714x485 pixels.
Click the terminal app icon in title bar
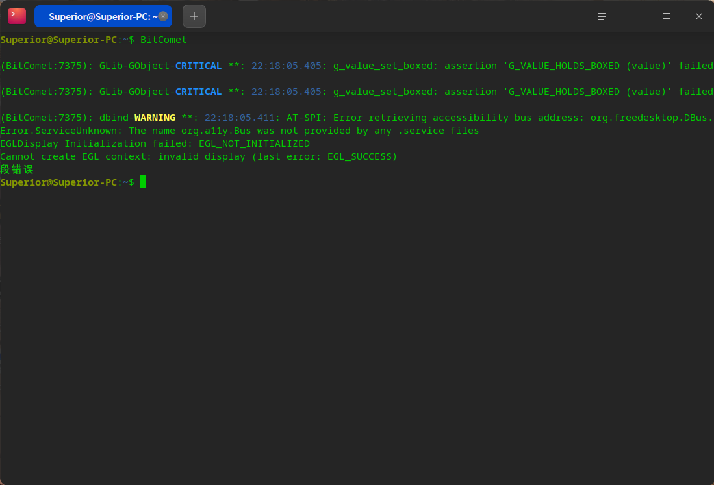(17, 16)
